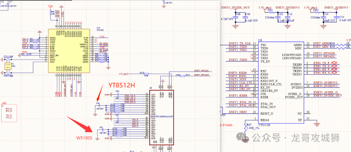Viewport: 351px width, 152px height.
Task: Click the YT8512H part name under U8
Action: click(265, 125)
